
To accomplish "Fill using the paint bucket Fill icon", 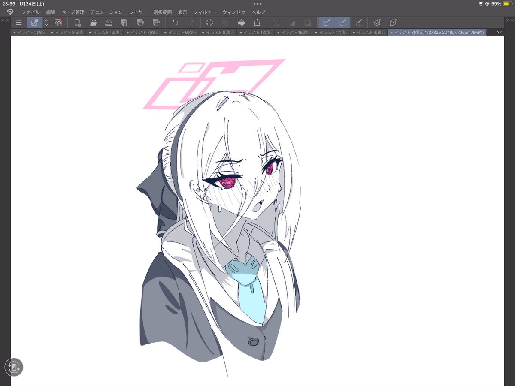I will (241, 23).
